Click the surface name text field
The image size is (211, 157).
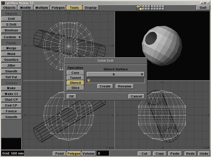point(116,80)
